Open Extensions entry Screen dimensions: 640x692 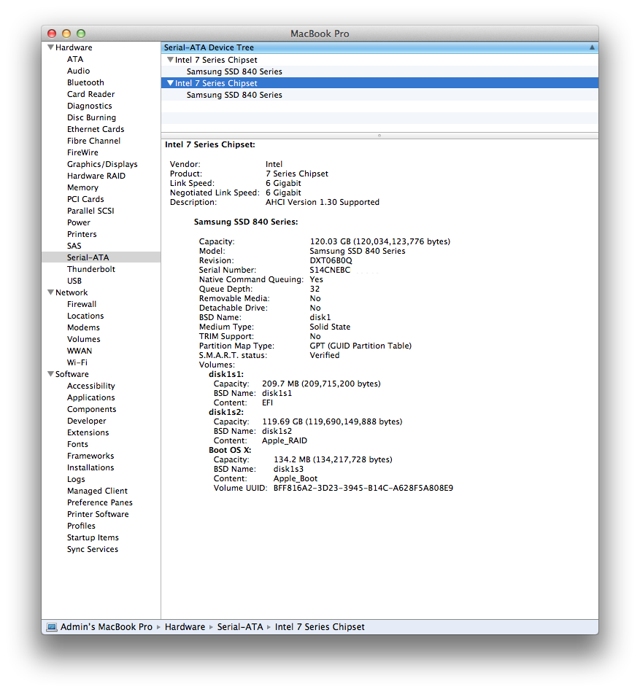tap(88, 432)
